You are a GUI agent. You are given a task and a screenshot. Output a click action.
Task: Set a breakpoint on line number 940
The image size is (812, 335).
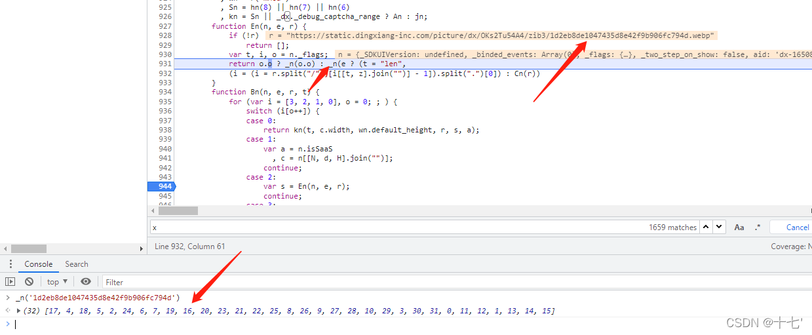pyautogui.click(x=164, y=149)
